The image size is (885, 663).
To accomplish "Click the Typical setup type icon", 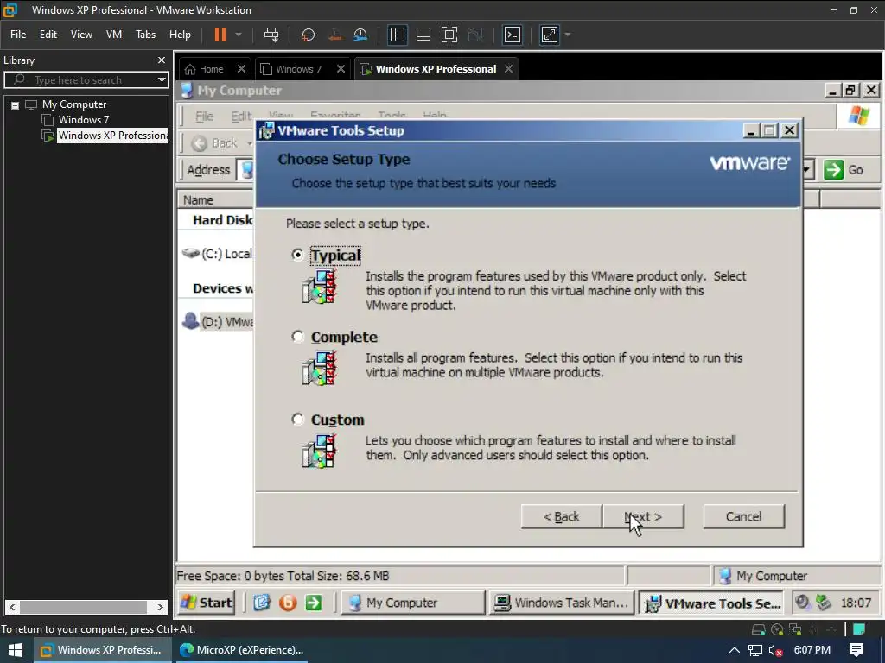I will click(x=320, y=287).
